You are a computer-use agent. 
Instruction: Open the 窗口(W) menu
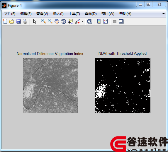point(108,14)
